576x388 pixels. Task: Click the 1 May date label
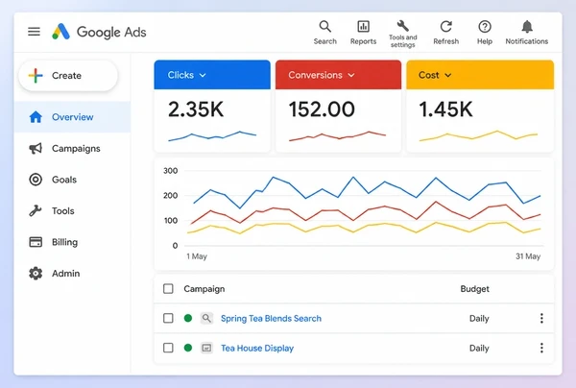pos(197,256)
